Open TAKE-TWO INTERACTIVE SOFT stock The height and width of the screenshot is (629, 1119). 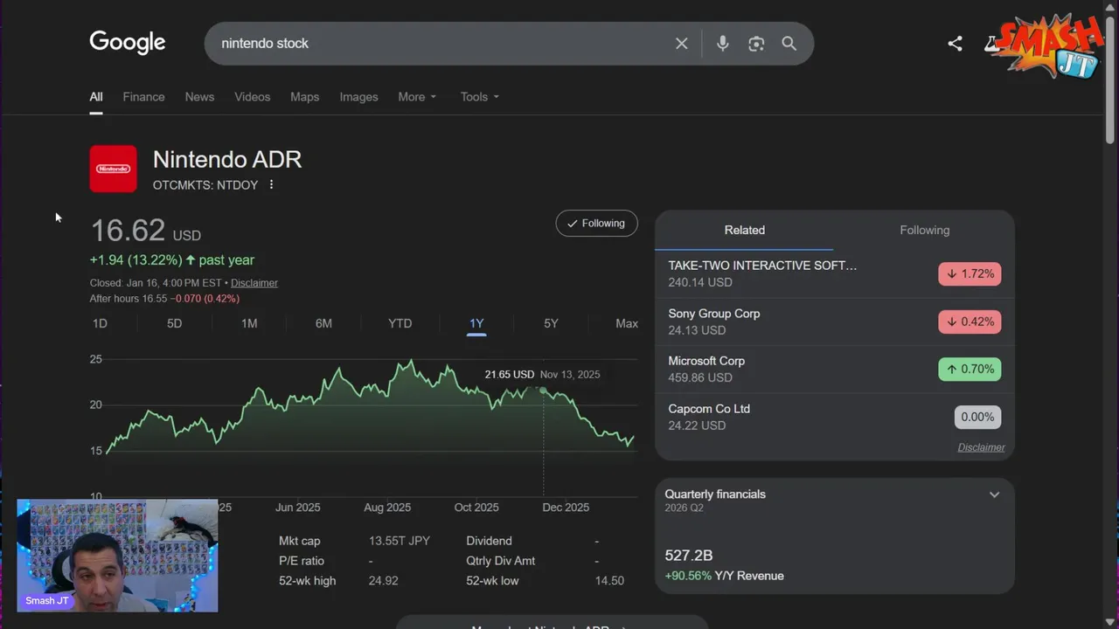762,266
